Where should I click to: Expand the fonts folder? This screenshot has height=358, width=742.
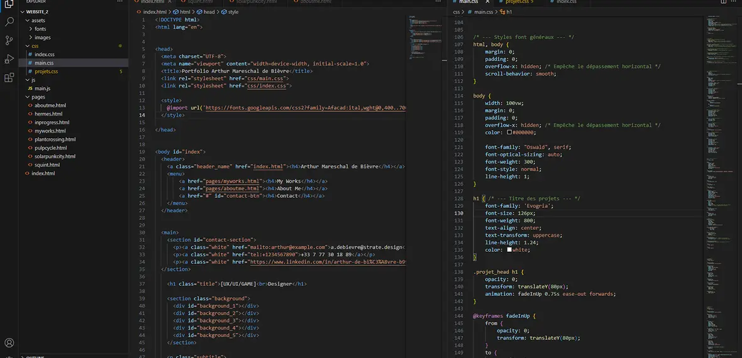pyautogui.click(x=40, y=29)
